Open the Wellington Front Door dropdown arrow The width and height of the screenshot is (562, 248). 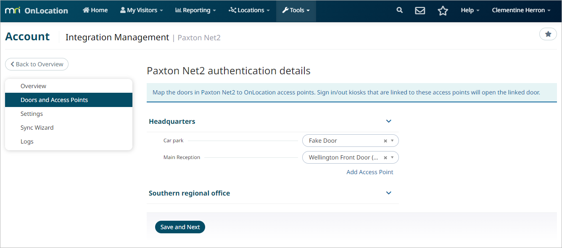[392, 158]
